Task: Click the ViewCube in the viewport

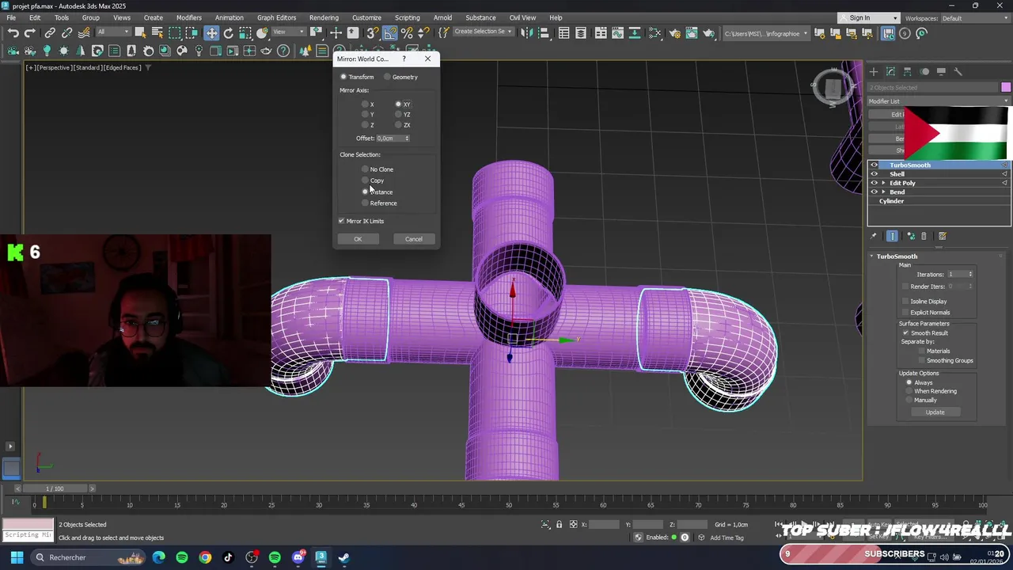Action: pos(832,88)
